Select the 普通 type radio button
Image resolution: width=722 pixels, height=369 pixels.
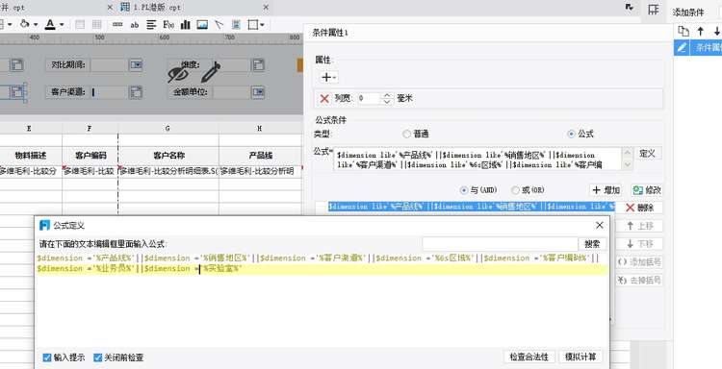(406, 134)
